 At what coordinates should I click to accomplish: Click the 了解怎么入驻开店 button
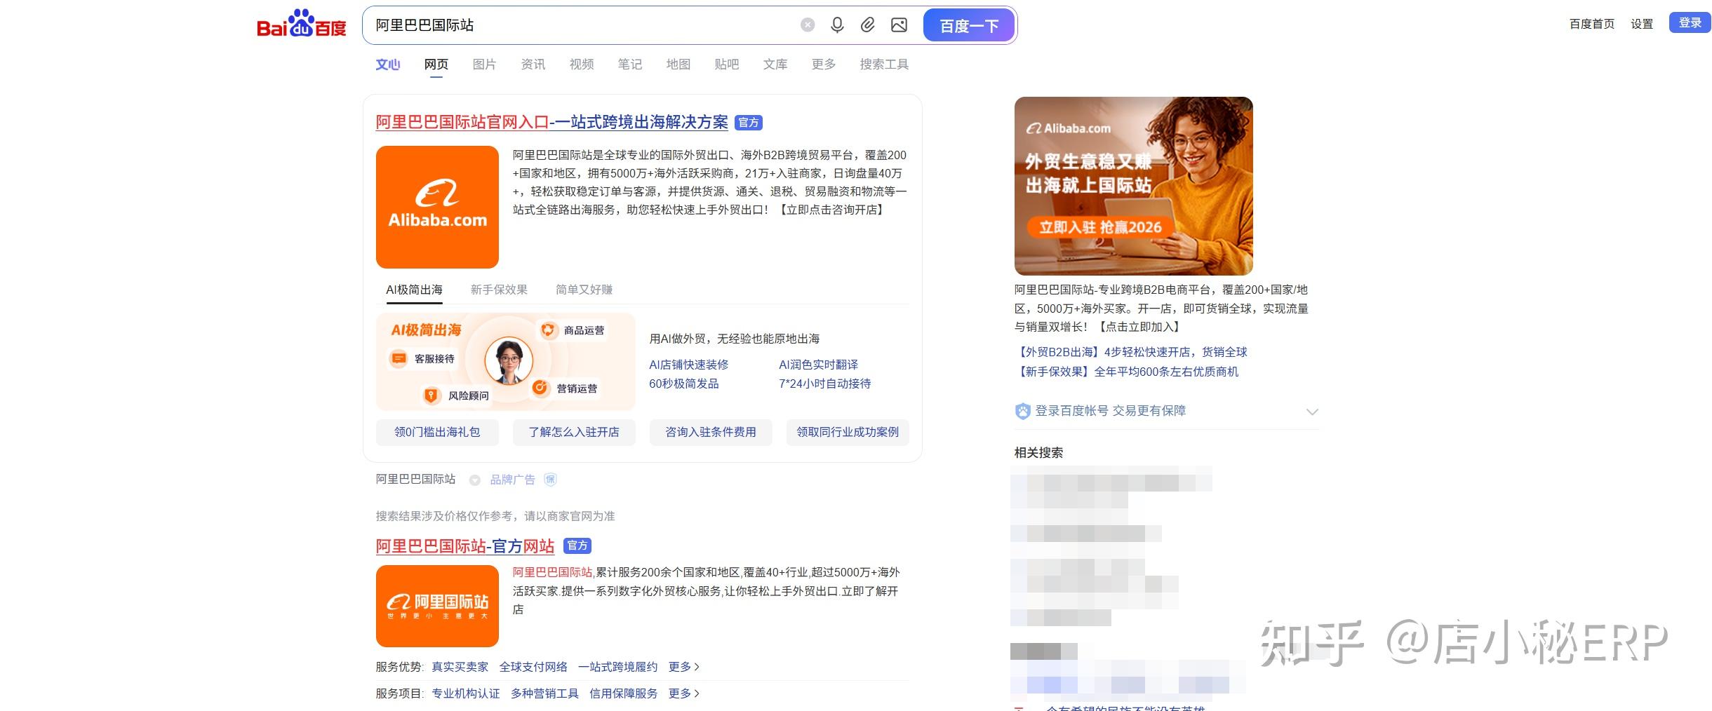click(x=574, y=432)
